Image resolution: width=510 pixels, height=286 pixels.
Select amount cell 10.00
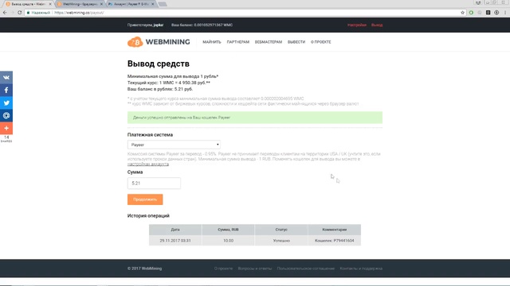(228, 241)
